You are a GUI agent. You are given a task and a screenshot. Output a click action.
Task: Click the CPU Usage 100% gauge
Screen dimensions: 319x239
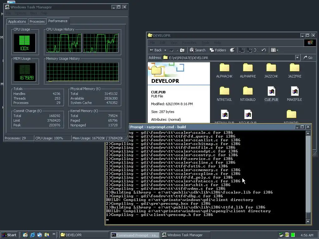pyautogui.click(x=24, y=43)
